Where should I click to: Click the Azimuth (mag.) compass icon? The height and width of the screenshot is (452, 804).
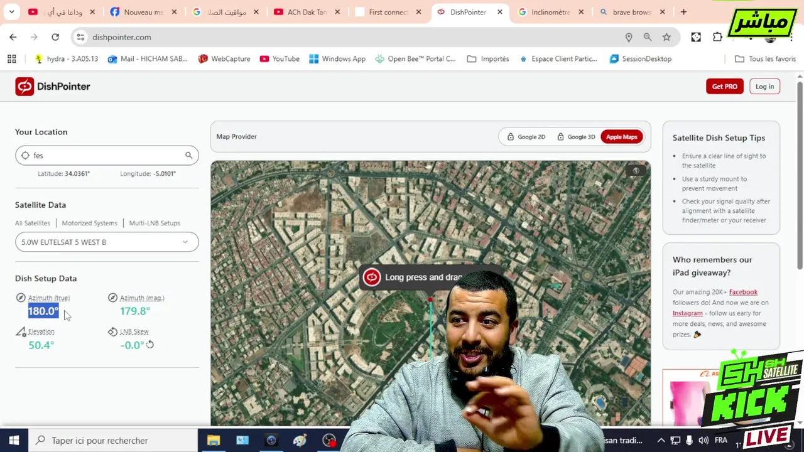112,298
